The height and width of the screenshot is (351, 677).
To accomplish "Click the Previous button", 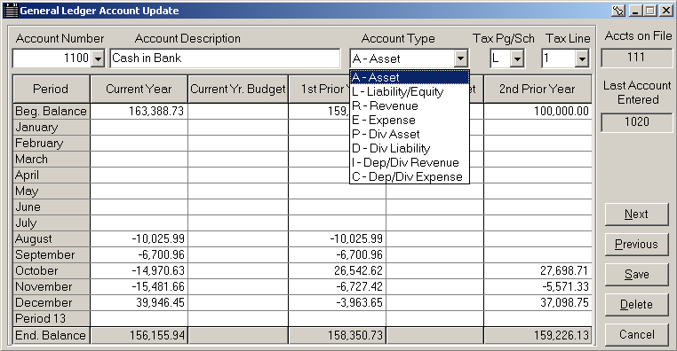I will 636,245.
